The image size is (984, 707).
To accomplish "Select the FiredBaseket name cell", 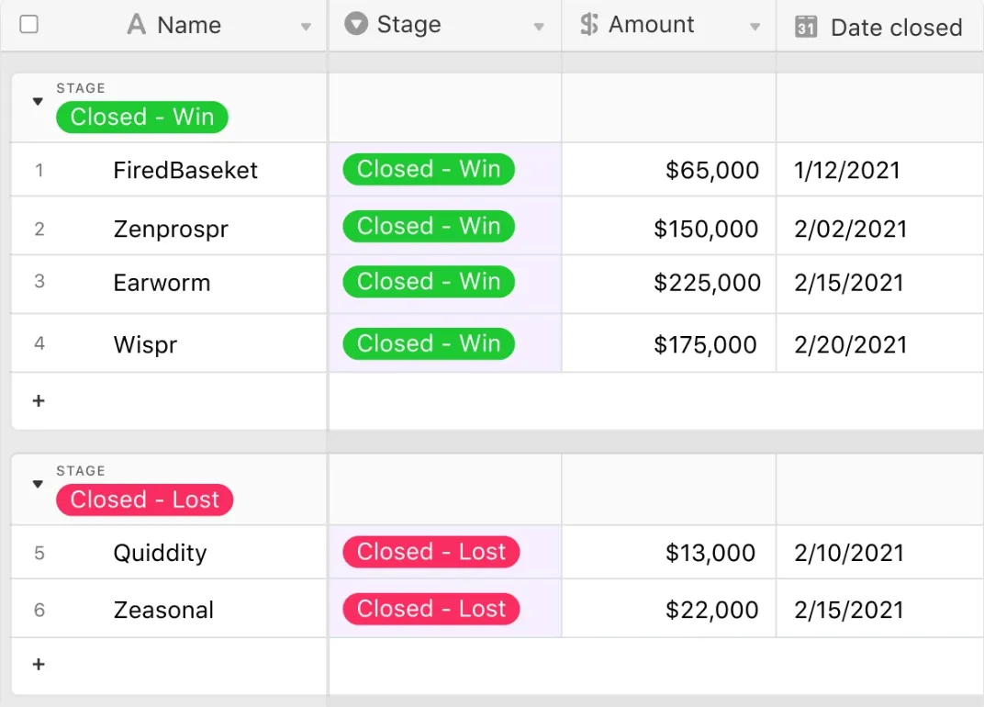I will coord(170,170).
